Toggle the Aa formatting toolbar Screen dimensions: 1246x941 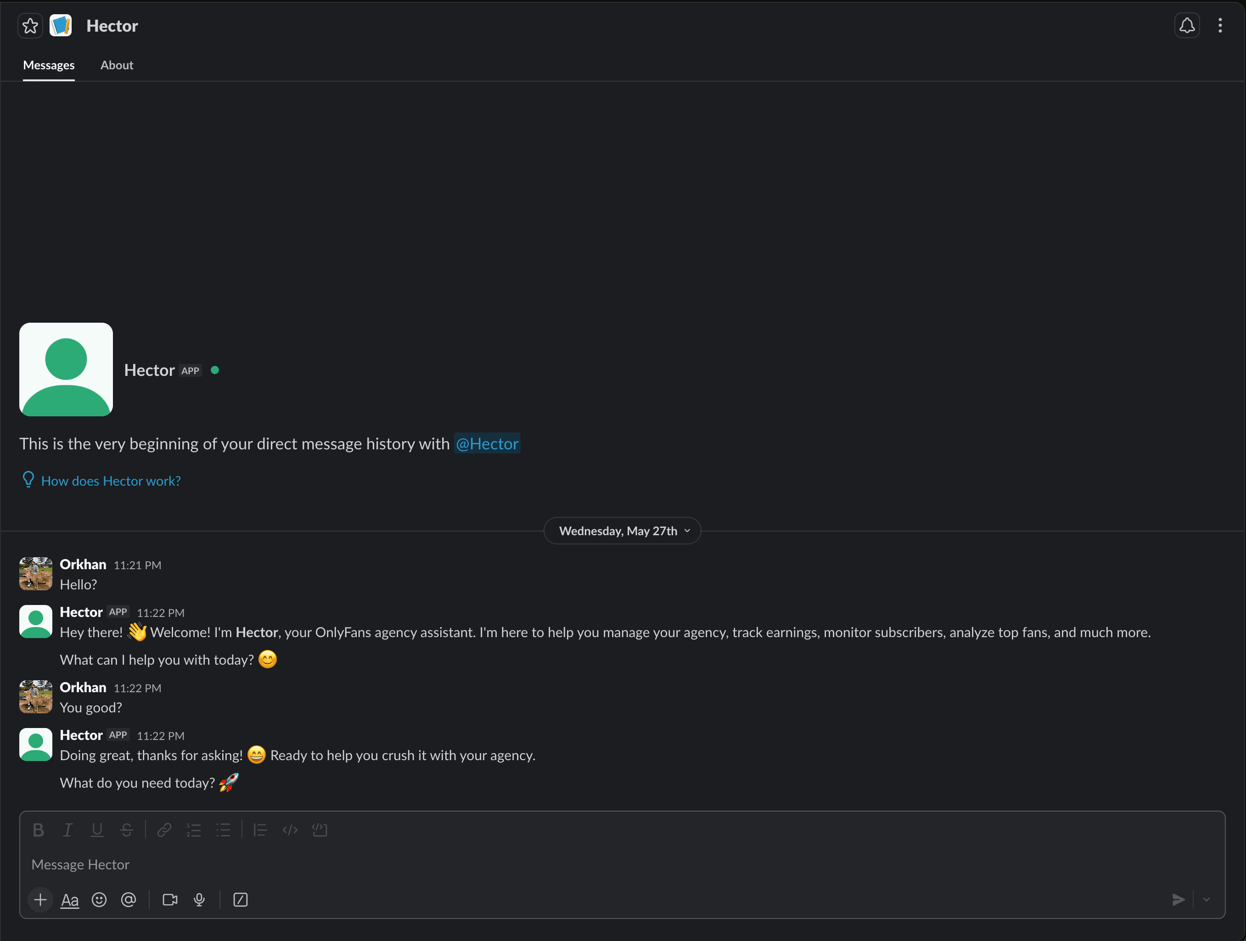click(70, 900)
